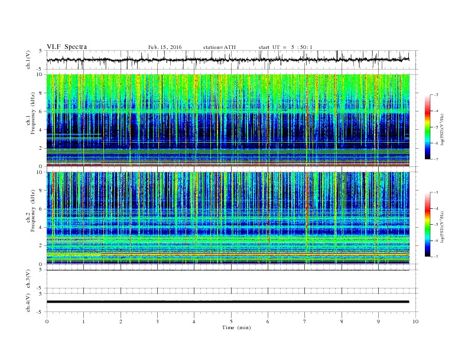Click time axis tick label '0'
This screenshot has width=468, height=361.
tap(47, 321)
